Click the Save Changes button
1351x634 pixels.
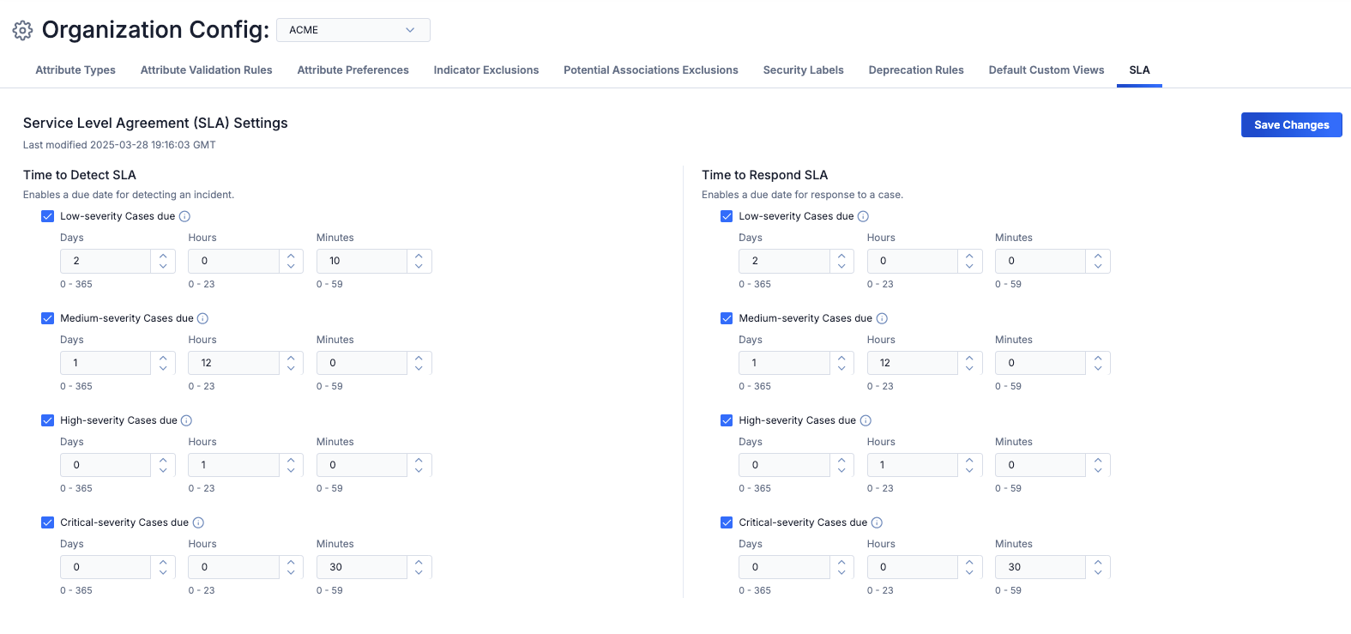click(x=1292, y=124)
